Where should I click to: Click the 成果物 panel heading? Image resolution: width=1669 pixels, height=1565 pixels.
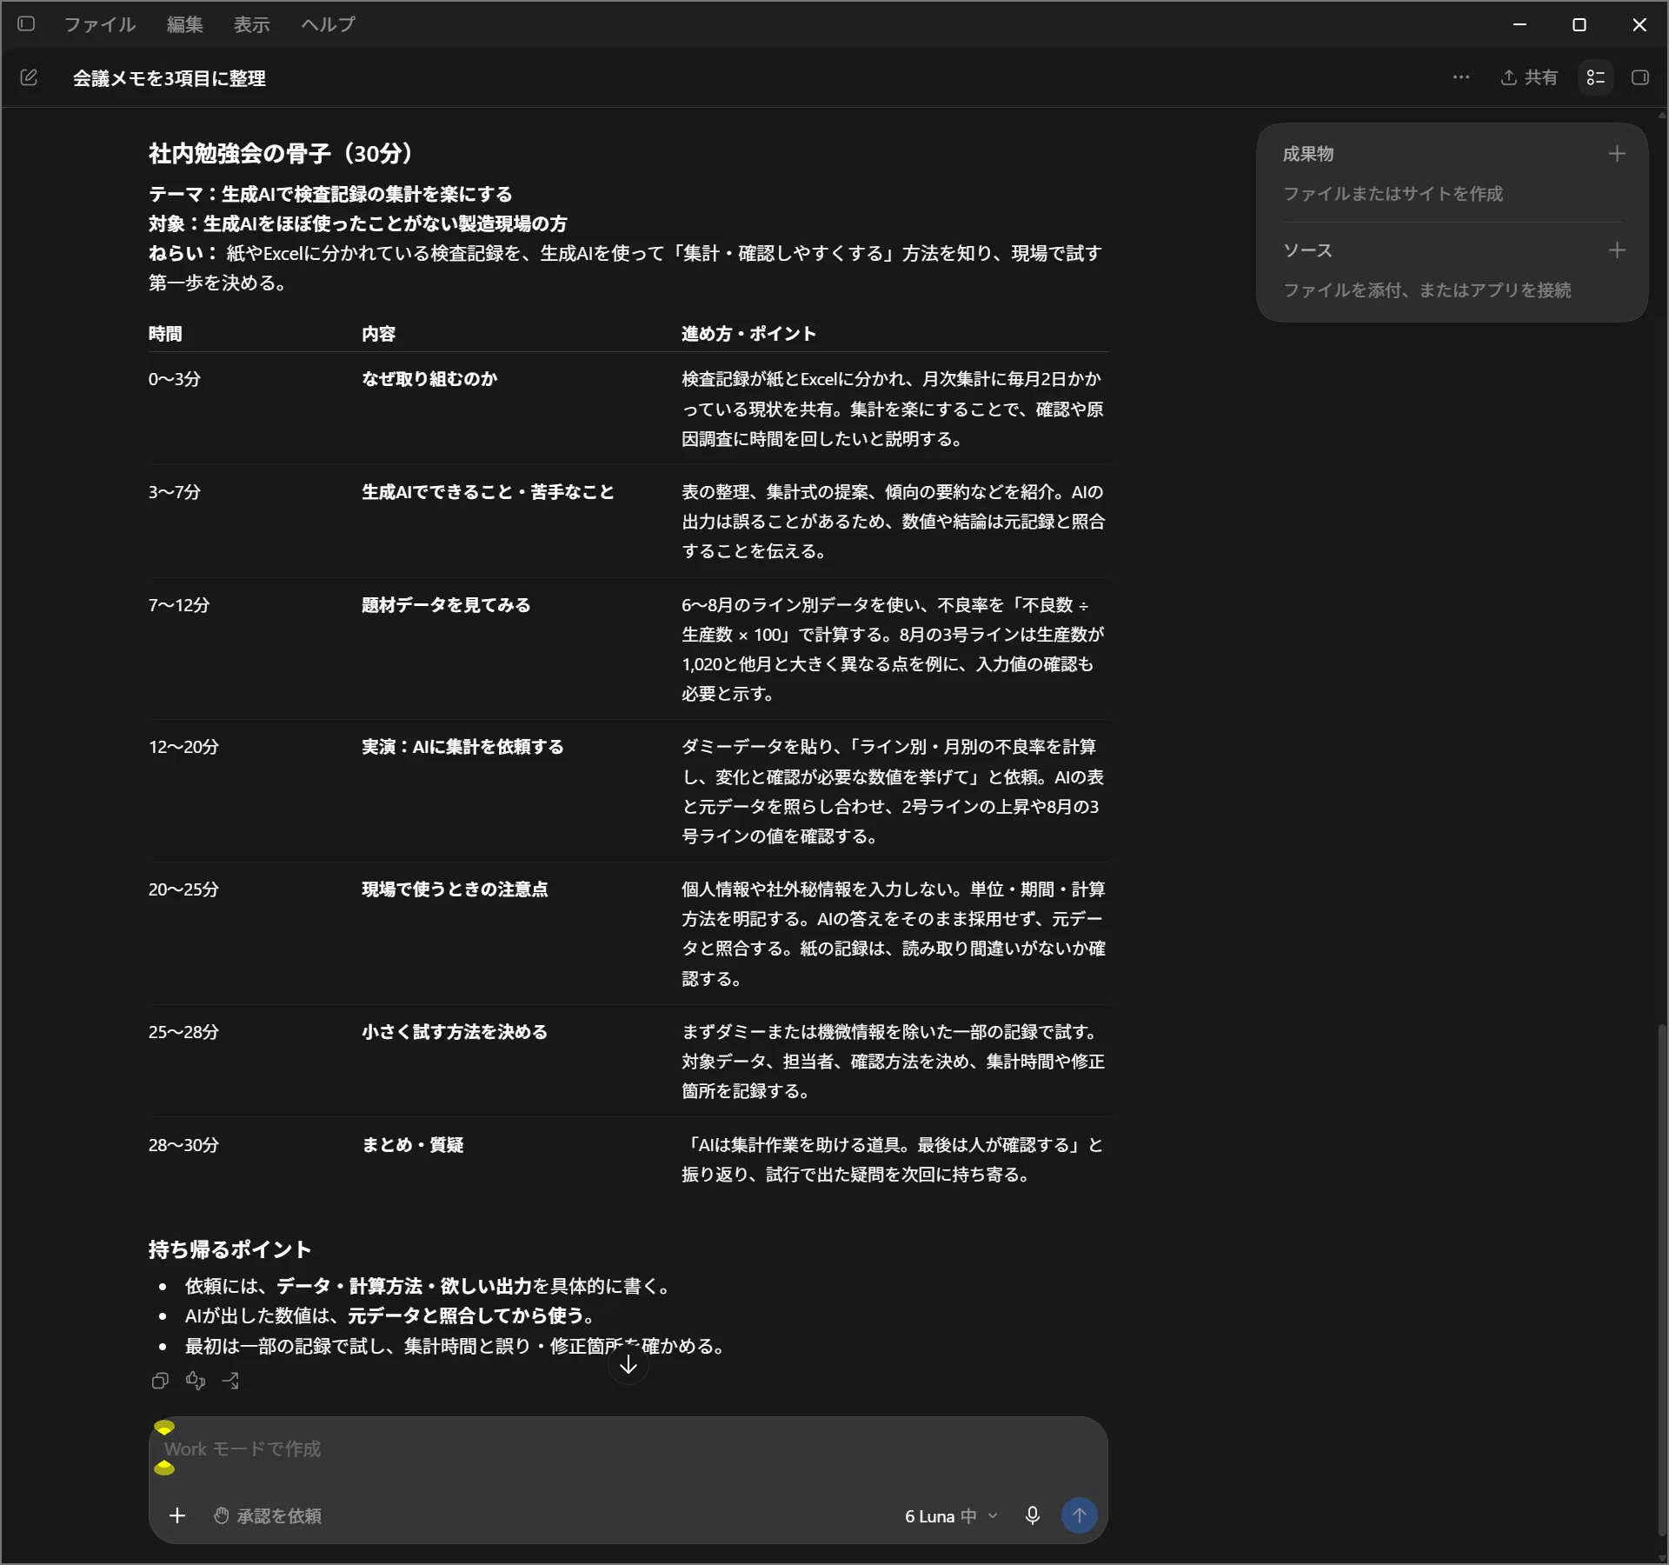point(1308,154)
